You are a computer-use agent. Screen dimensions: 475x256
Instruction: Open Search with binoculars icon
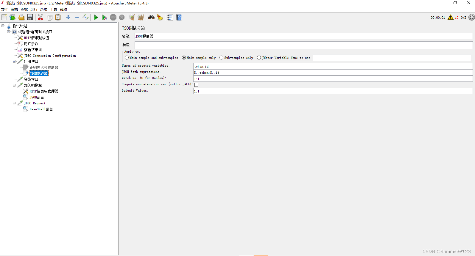click(151, 17)
